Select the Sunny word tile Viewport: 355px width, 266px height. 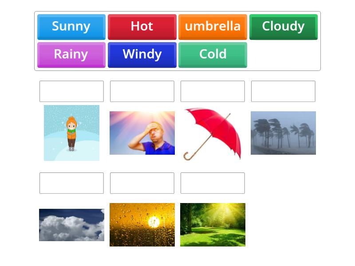click(x=71, y=27)
